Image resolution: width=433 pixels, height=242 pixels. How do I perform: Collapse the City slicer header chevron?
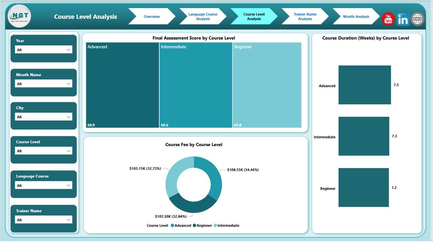[x=70, y=107]
